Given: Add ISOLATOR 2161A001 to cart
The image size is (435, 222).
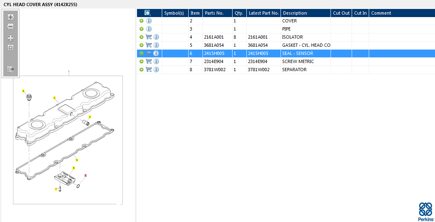Looking at the screenshot, I should [149, 37].
